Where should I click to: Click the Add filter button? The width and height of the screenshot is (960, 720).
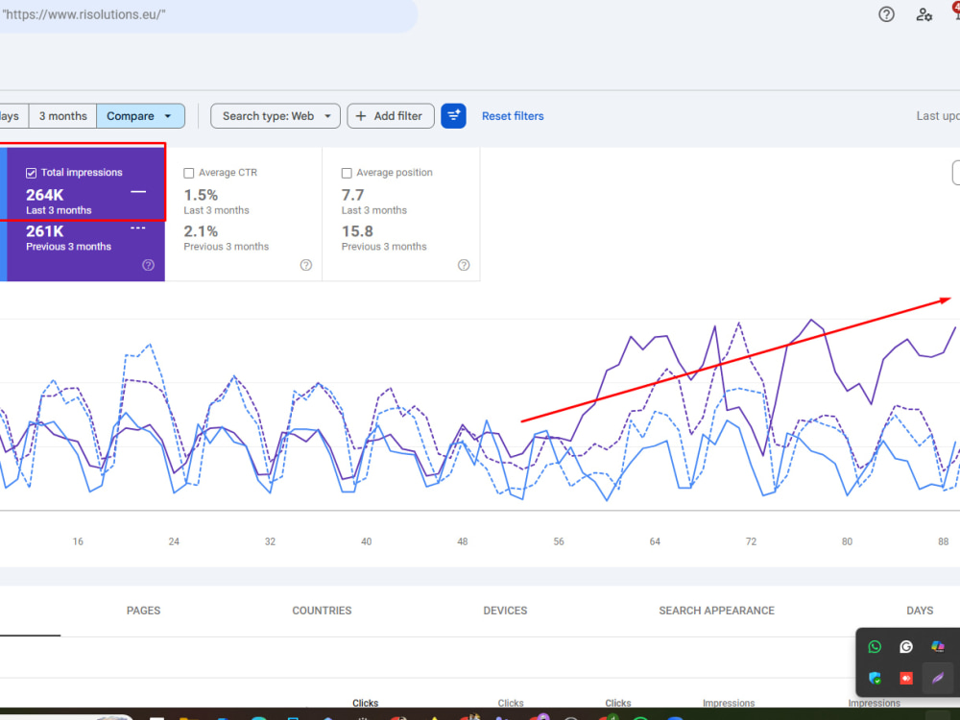(391, 116)
